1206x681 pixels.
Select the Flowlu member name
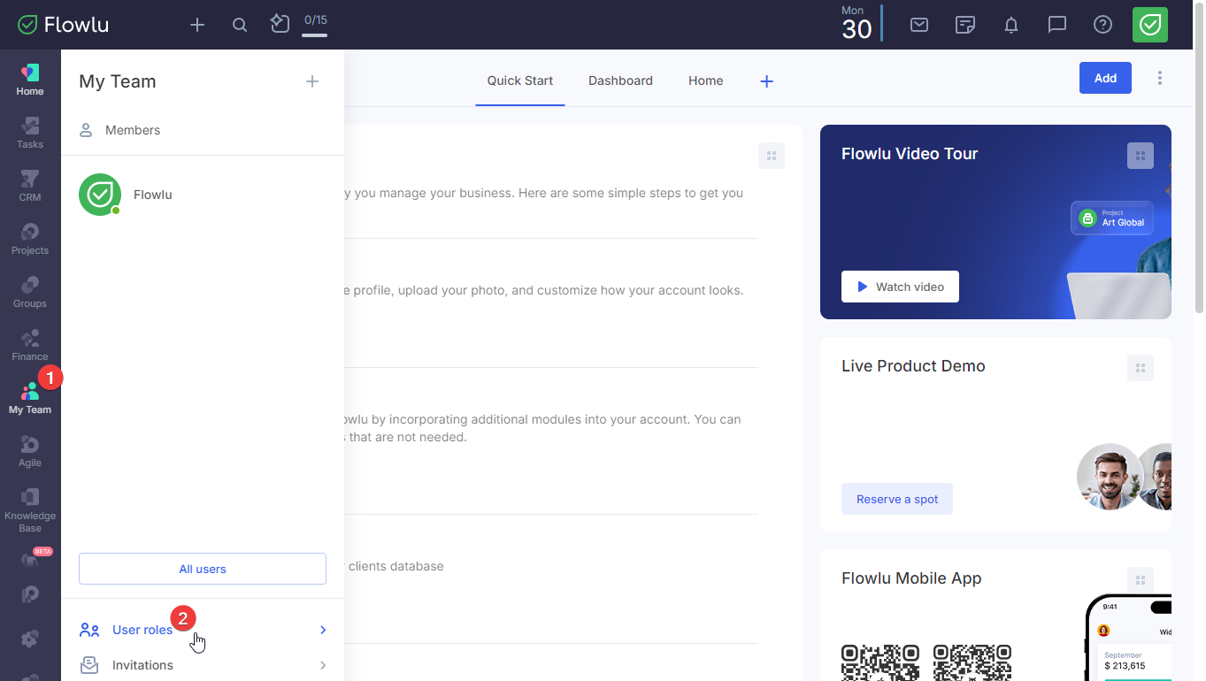[x=153, y=195]
